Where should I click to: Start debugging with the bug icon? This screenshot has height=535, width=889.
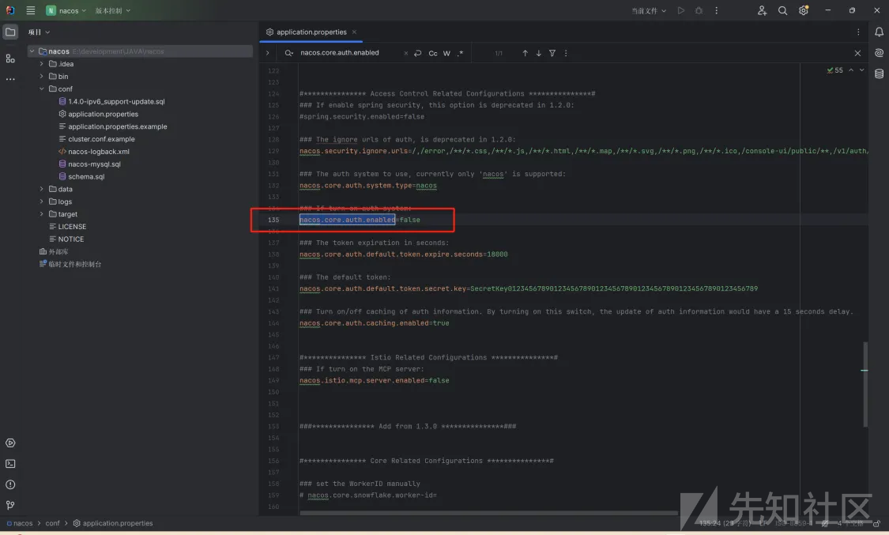(699, 10)
